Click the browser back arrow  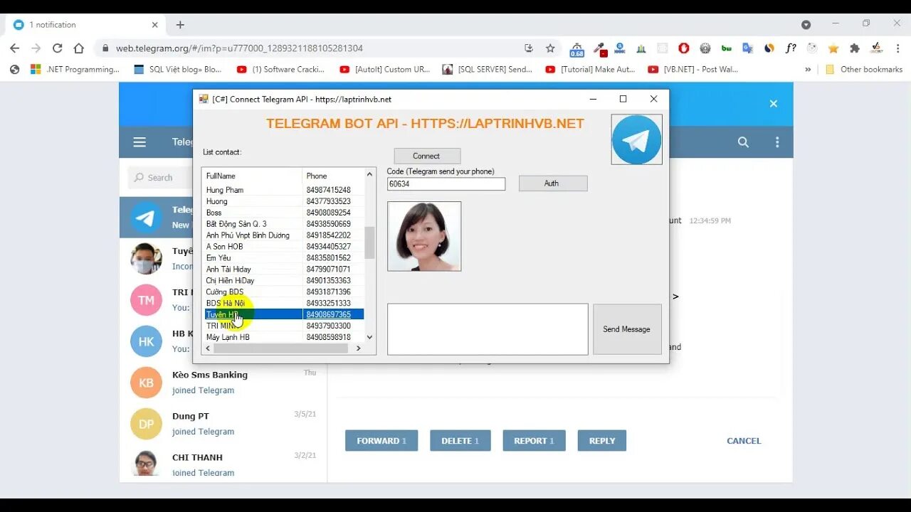click(x=14, y=48)
